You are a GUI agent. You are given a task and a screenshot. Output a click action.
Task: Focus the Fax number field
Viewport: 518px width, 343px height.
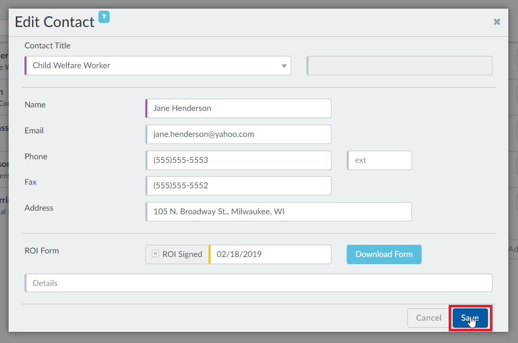[x=238, y=186]
